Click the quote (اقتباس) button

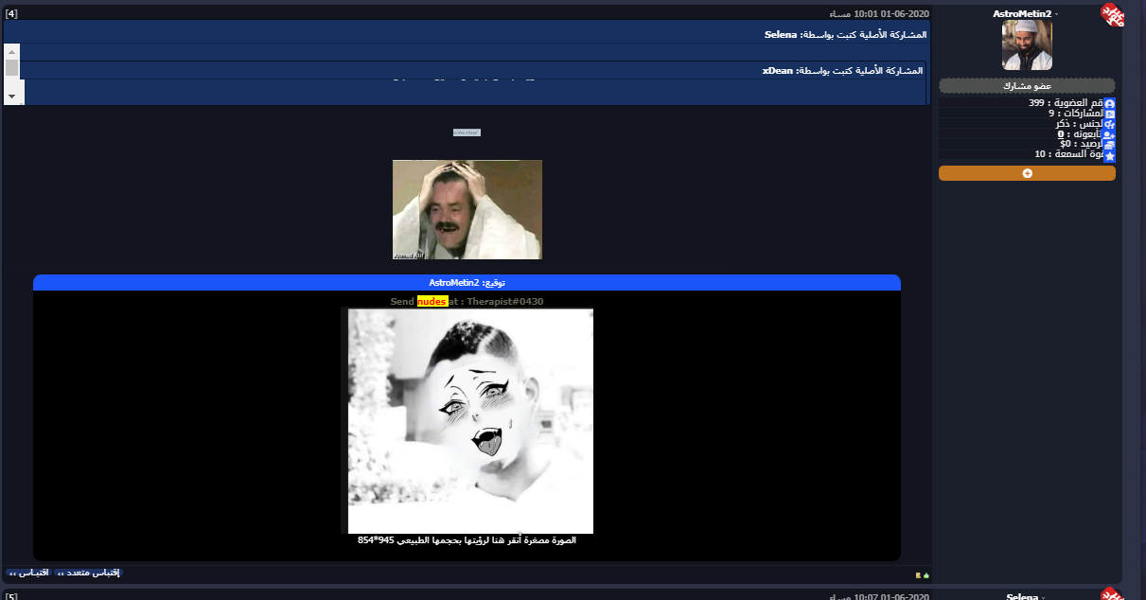[29, 574]
